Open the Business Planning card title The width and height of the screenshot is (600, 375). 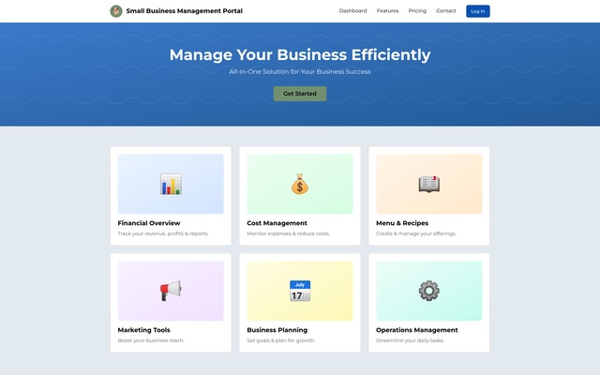pos(277,330)
